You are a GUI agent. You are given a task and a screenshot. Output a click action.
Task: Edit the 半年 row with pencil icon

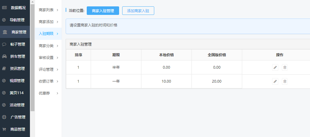275,67
